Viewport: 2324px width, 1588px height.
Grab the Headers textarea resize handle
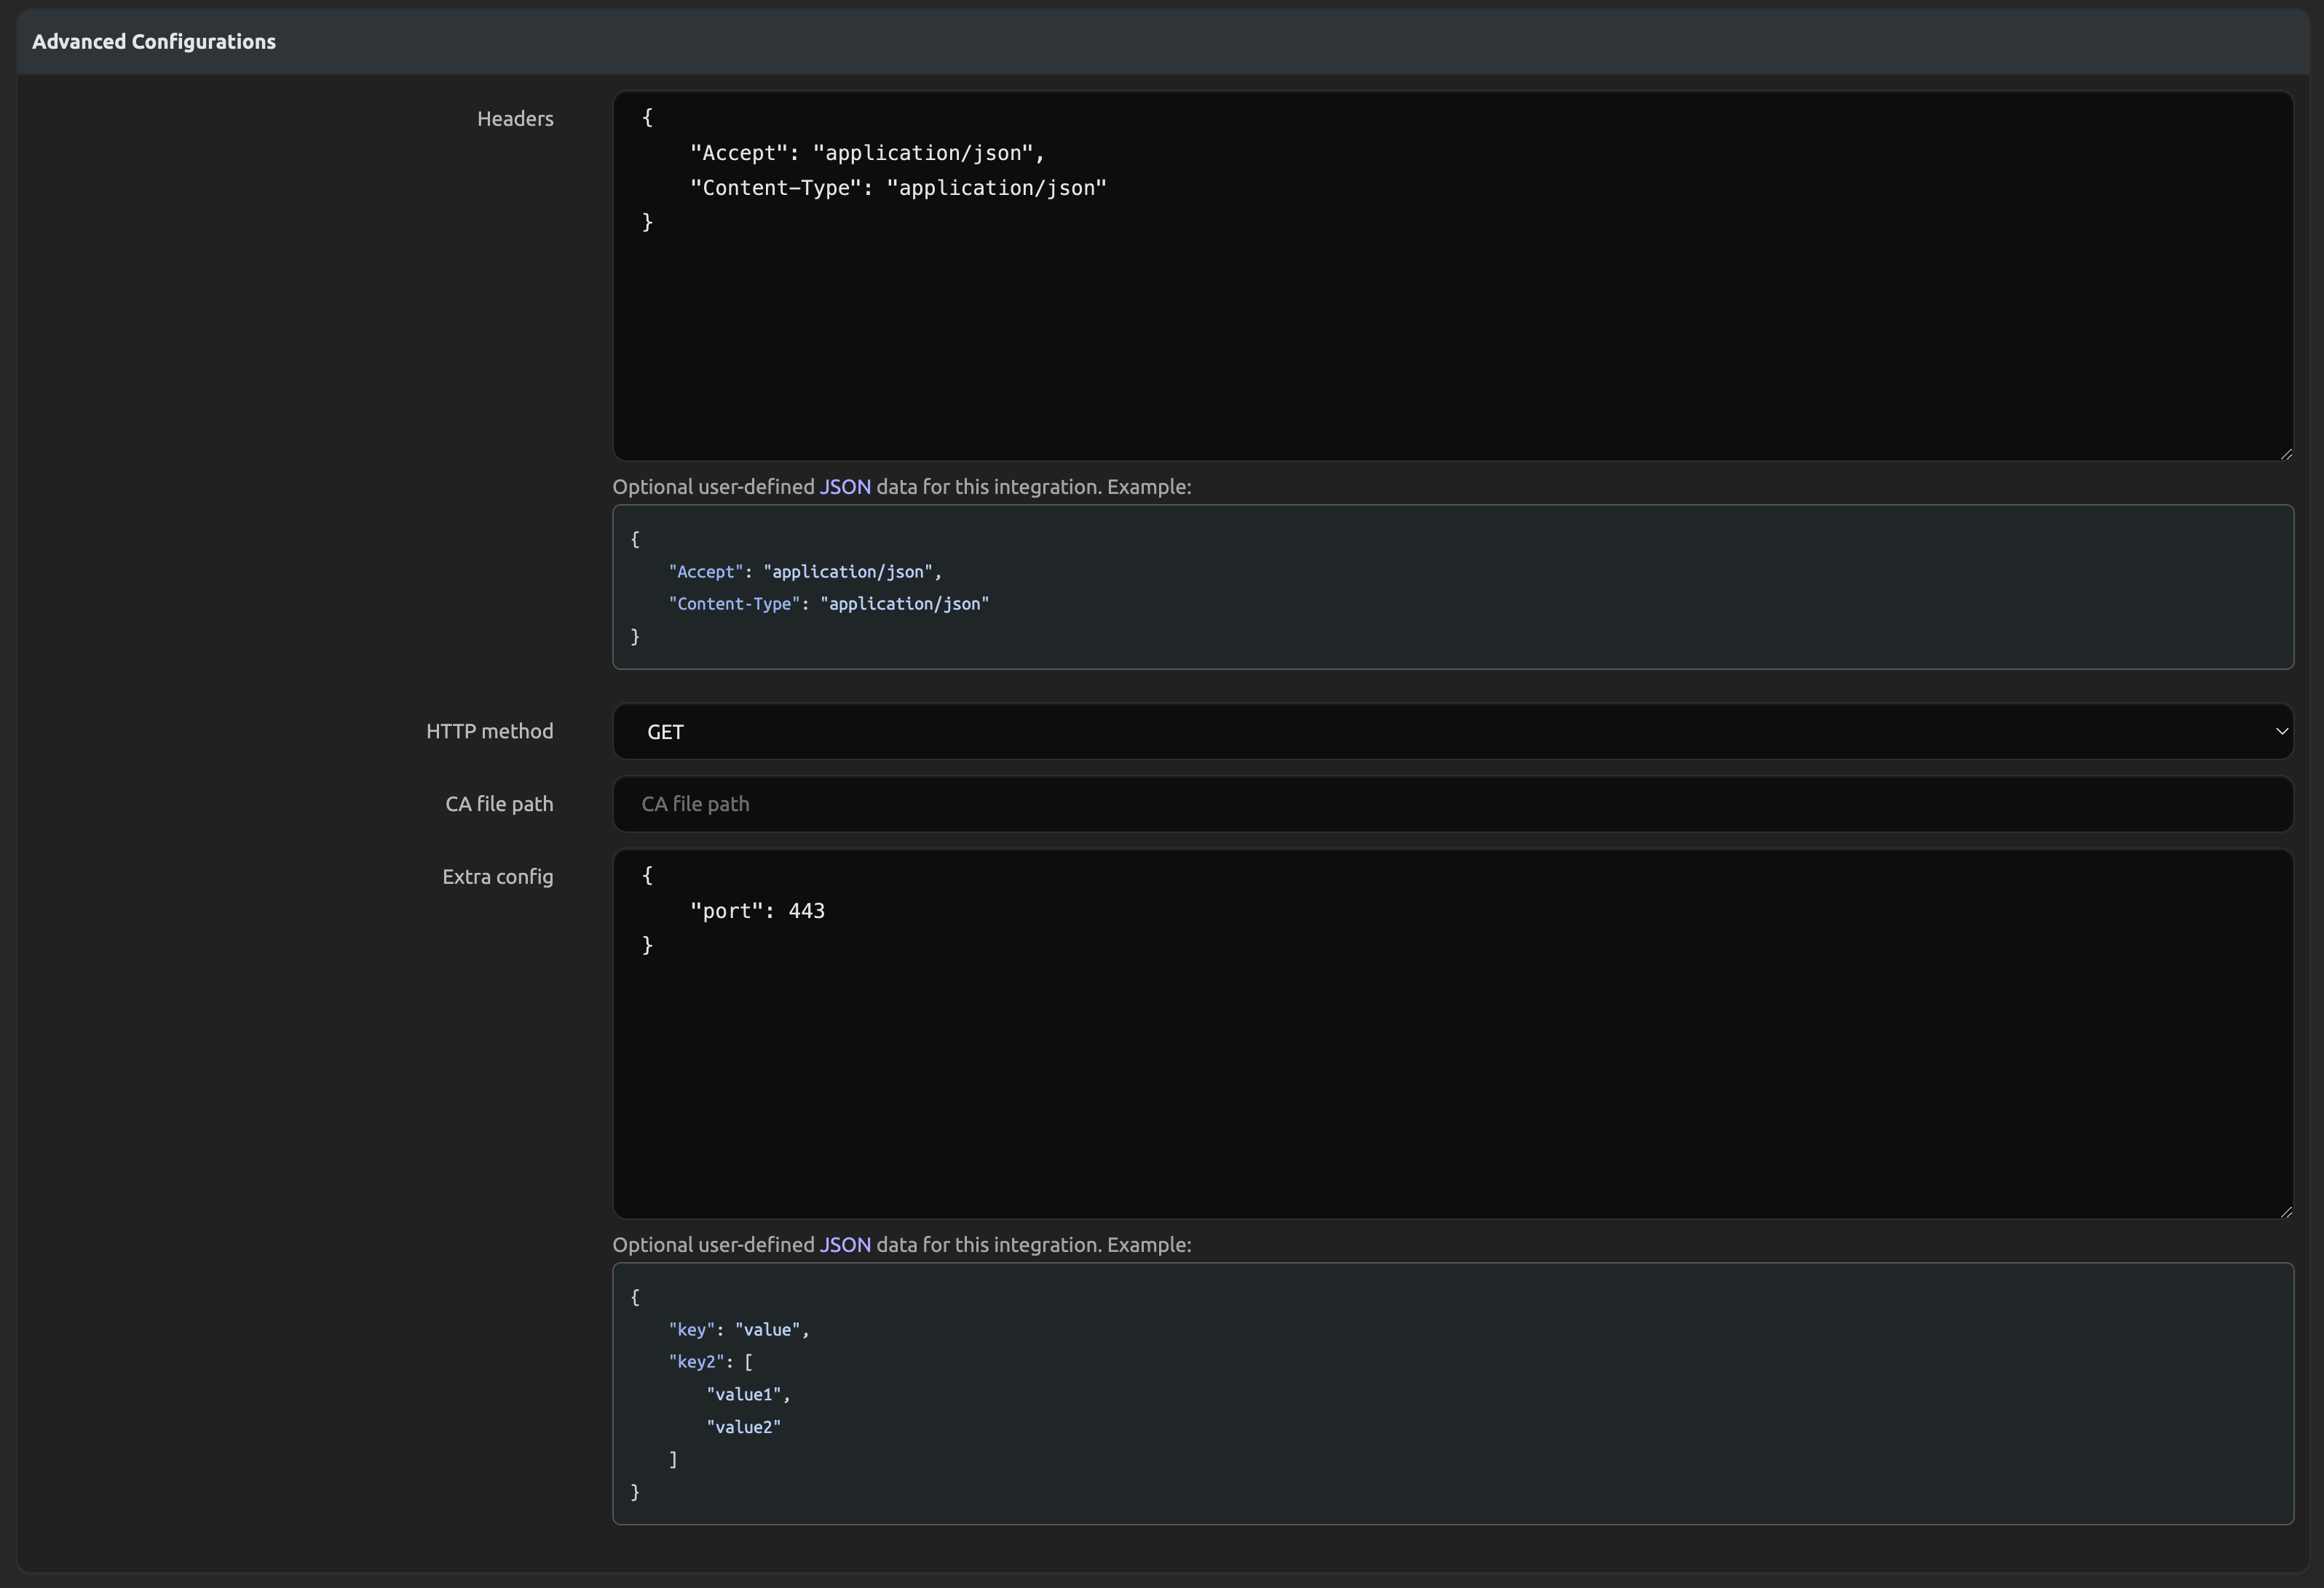tap(2286, 454)
